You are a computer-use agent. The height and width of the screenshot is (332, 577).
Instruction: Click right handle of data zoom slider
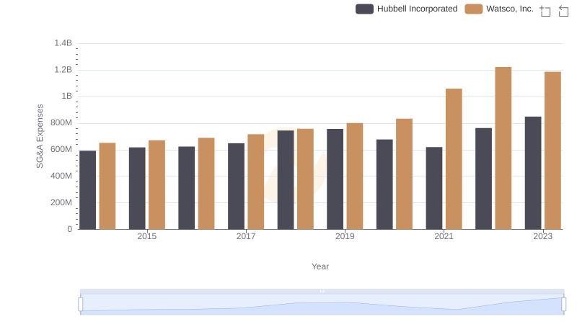(563, 304)
